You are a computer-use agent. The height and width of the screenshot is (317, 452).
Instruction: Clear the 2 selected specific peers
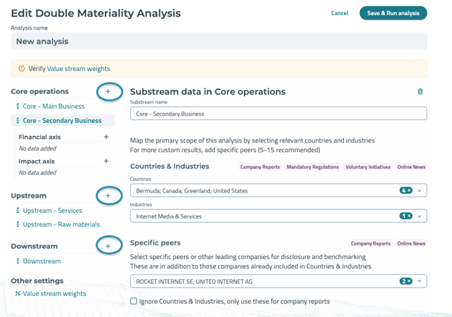coord(409,282)
